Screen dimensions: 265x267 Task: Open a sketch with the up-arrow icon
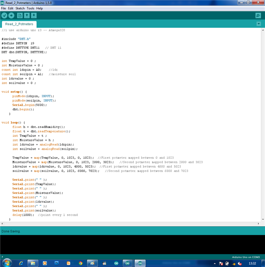coord(27,15)
